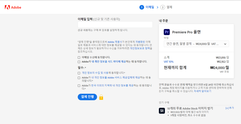This screenshot has height=124, width=241.
Task: Check the 개인 정보의 수집 및 사용 checkbox
Action: coord(79,73)
